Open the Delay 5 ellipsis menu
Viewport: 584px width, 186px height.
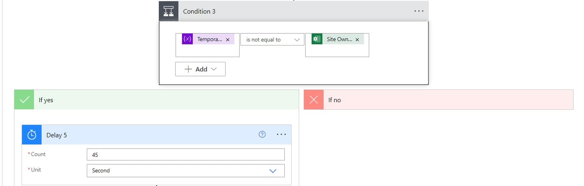(x=282, y=135)
